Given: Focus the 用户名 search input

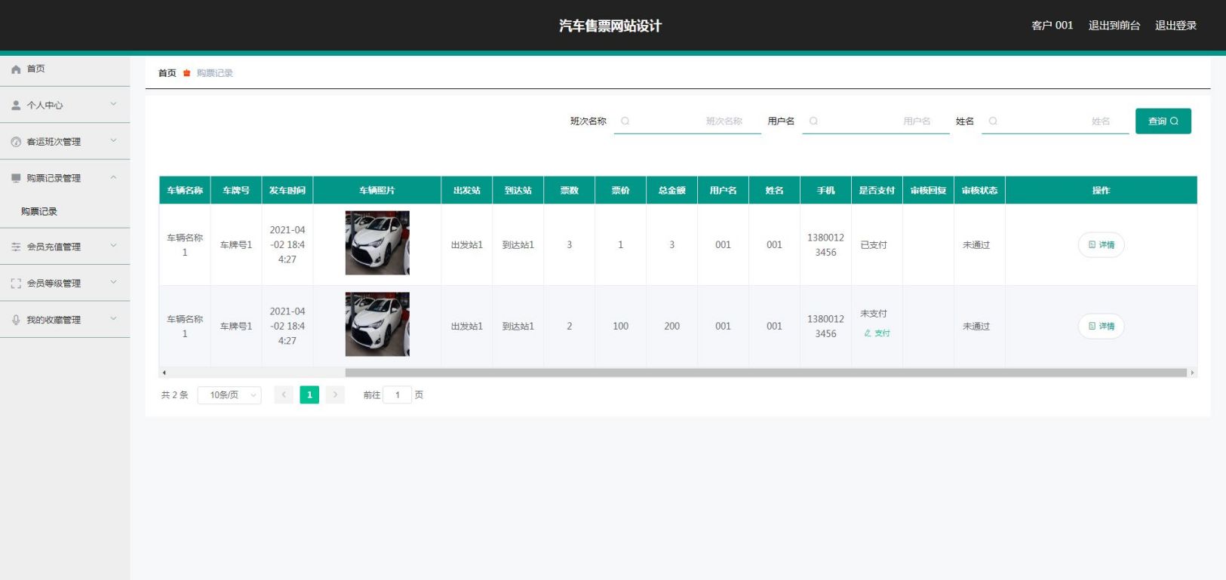Looking at the screenshot, I should [x=876, y=121].
